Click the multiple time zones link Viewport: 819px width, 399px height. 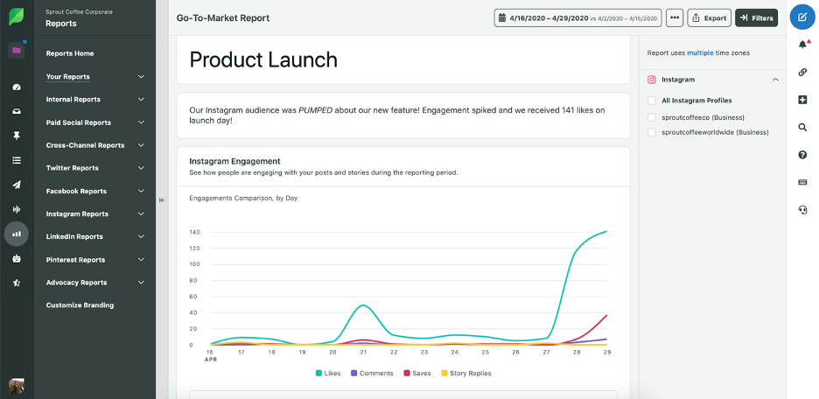tap(700, 52)
